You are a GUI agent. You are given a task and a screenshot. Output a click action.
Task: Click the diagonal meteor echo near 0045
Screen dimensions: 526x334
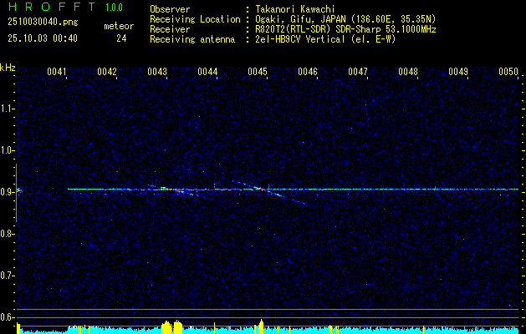[268, 192]
